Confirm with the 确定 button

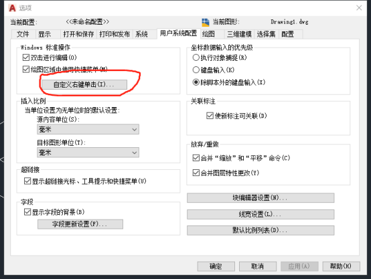click(x=216, y=266)
